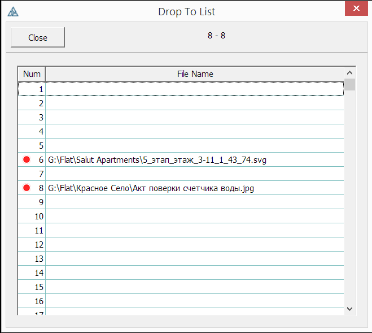Select row number 14

pos(32,273)
